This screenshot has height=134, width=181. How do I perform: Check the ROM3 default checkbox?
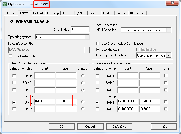pyautogui.click(x=14, y=90)
